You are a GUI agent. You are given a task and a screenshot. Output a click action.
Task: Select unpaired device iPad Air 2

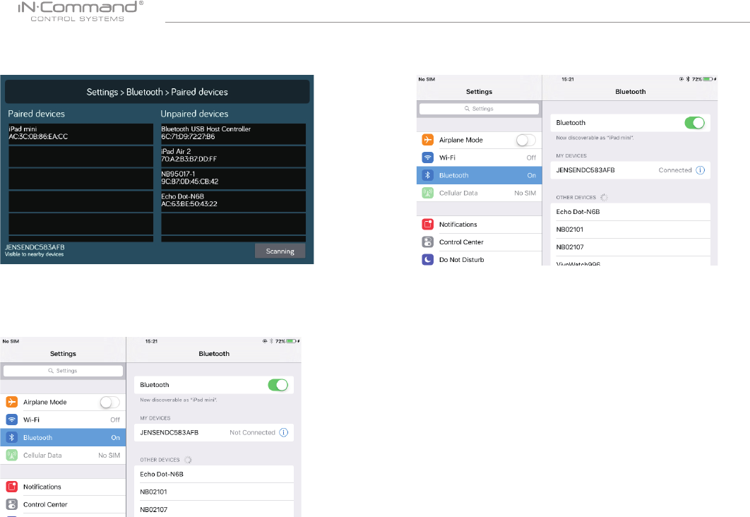pyautogui.click(x=234, y=156)
